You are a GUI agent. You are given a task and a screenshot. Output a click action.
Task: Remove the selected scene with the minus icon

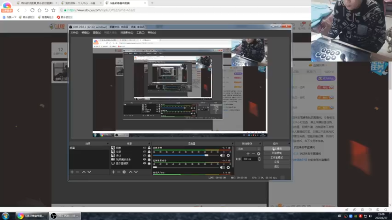click(77, 172)
